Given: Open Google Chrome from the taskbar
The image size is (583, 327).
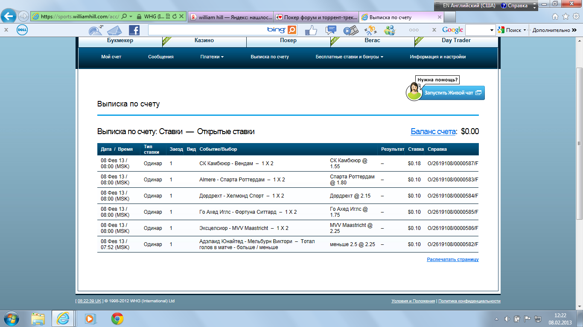Looking at the screenshot, I should point(117,318).
